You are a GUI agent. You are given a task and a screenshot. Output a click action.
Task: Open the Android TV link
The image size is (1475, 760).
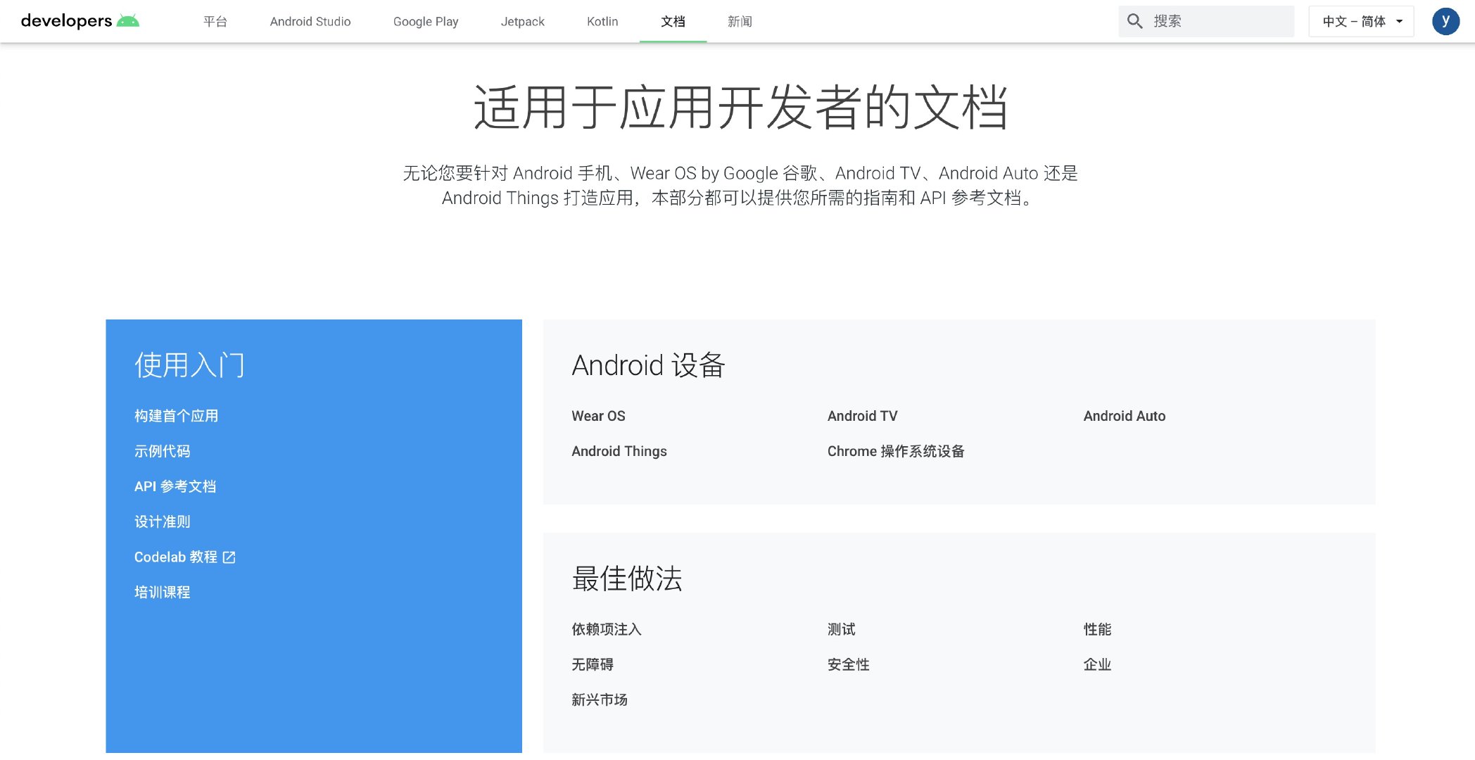coord(862,416)
